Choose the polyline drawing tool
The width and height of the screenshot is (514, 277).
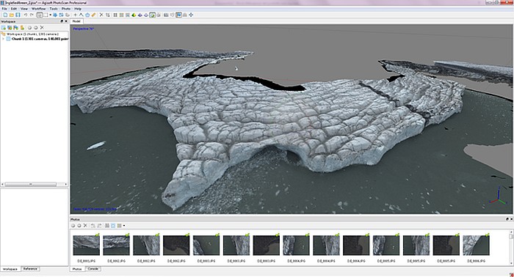82,15
